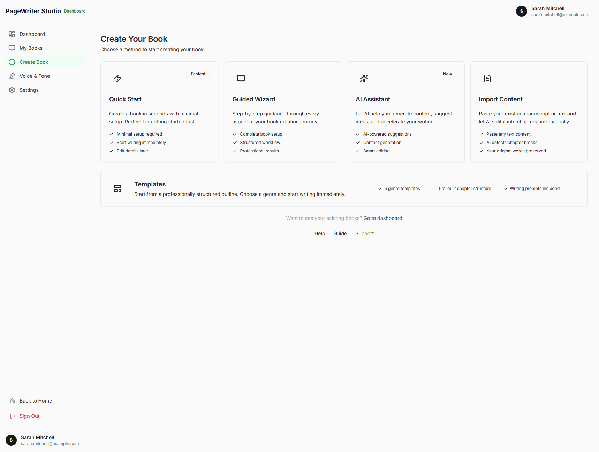The width and height of the screenshot is (599, 452).
Task: Click the Sign Out arrow icon
Action: [12, 416]
